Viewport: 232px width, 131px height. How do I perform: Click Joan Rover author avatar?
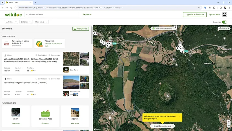[66, 70]
